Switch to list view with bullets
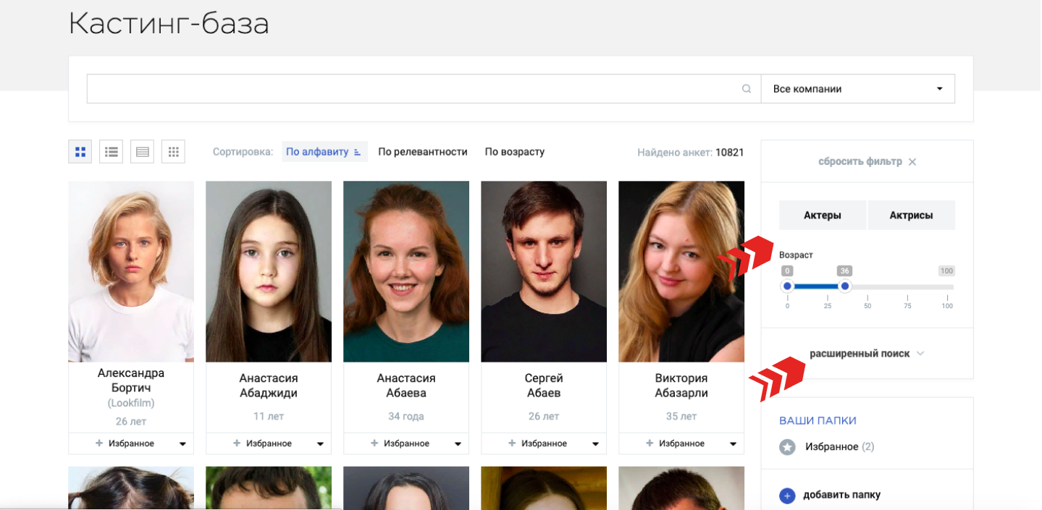 pyautogui.click(x=112, y=152)
